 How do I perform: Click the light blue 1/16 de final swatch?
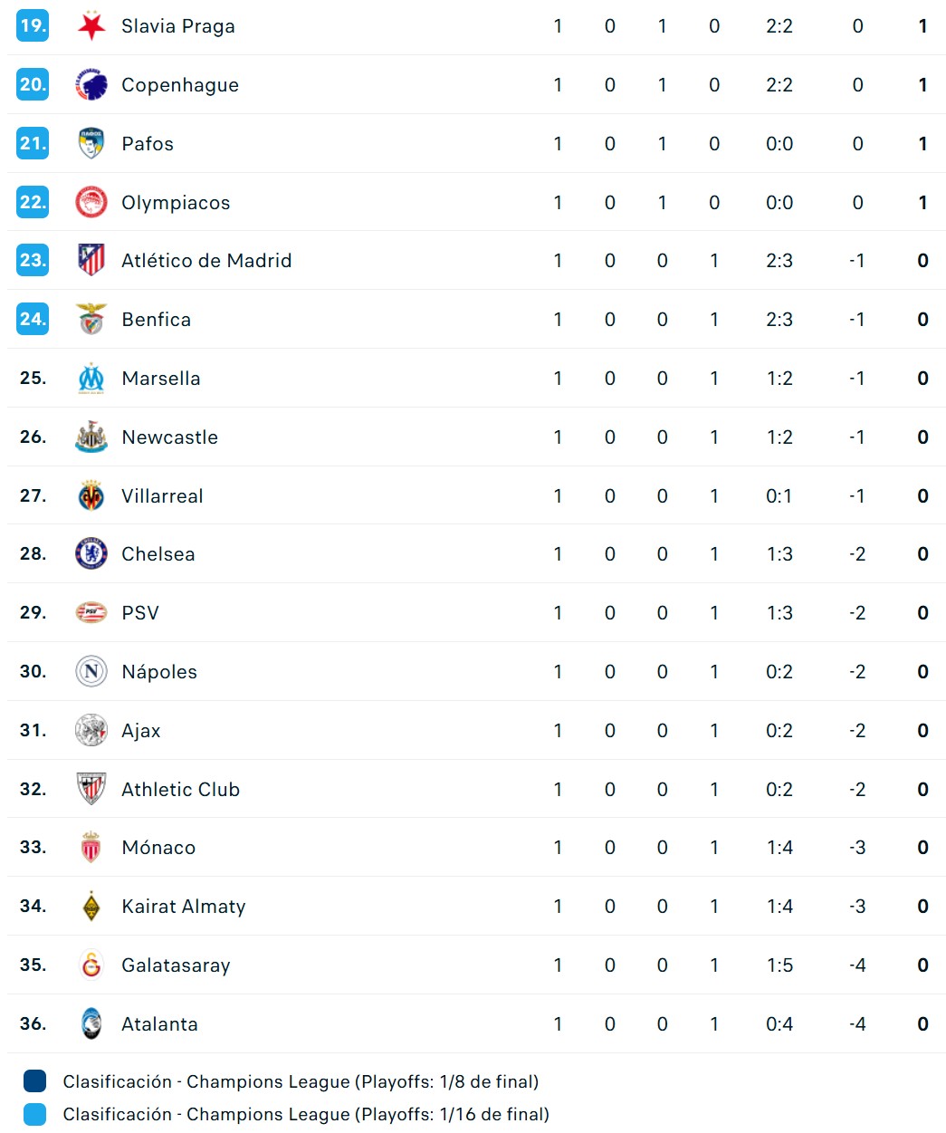pyautogui.click(x=34, y=1114)
